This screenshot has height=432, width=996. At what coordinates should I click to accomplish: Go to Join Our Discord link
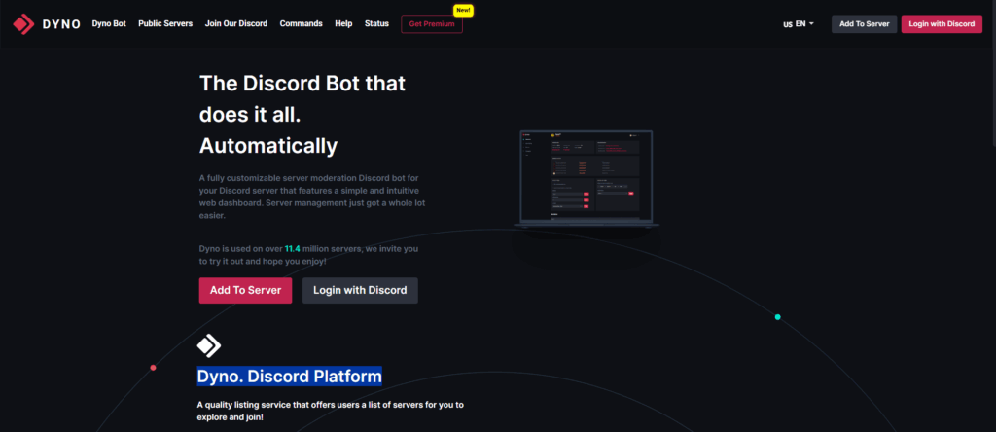tap(236, 23)
